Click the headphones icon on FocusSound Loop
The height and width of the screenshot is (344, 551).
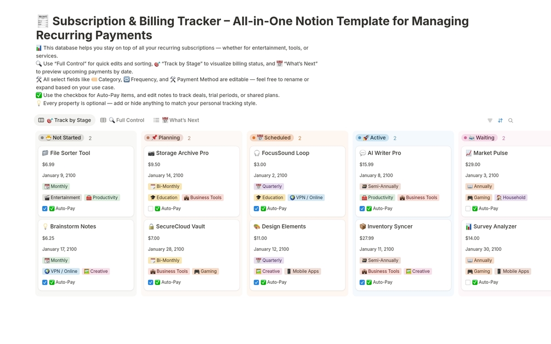(257, 153)
